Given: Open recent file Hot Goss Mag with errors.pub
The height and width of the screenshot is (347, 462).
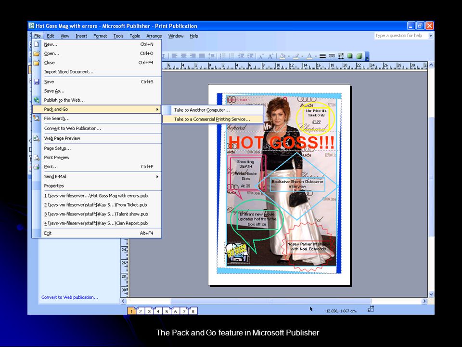Looking at the screenshot, I should (x=97, y=196).
